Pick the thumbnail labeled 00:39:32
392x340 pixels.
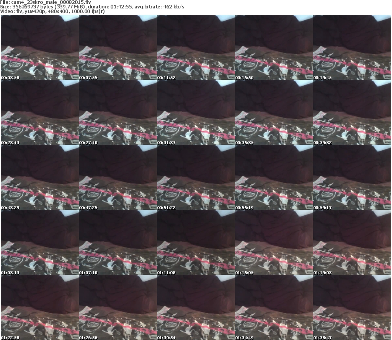(352, 112)
